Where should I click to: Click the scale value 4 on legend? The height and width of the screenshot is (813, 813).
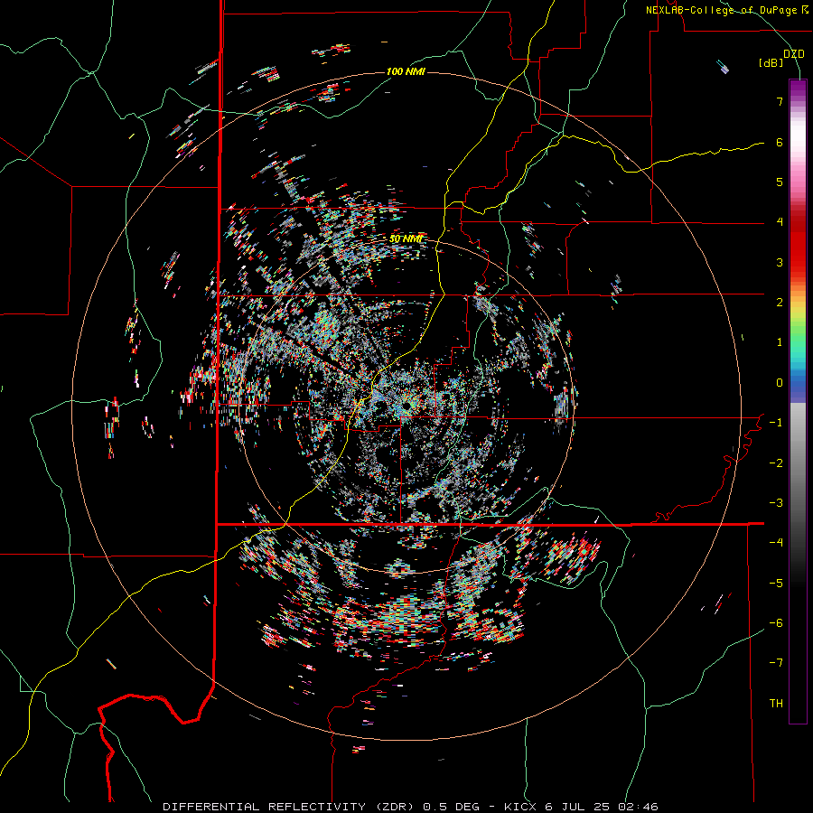780,222
